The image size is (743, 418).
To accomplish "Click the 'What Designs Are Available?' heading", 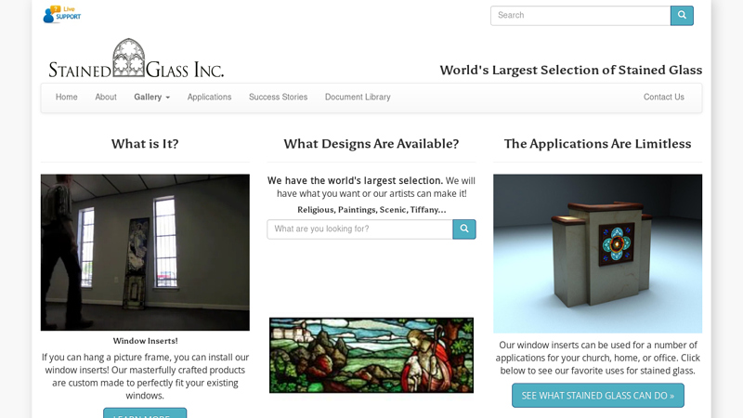I will click(x=371, y=144).
